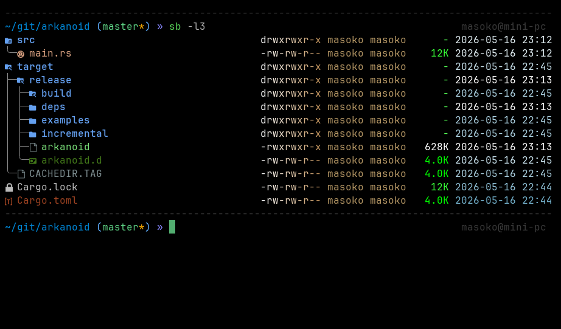Click the 22:45 timestamp of target
Image resolution: width=561 pixels, height=329 pixels.
pos(537,66)
